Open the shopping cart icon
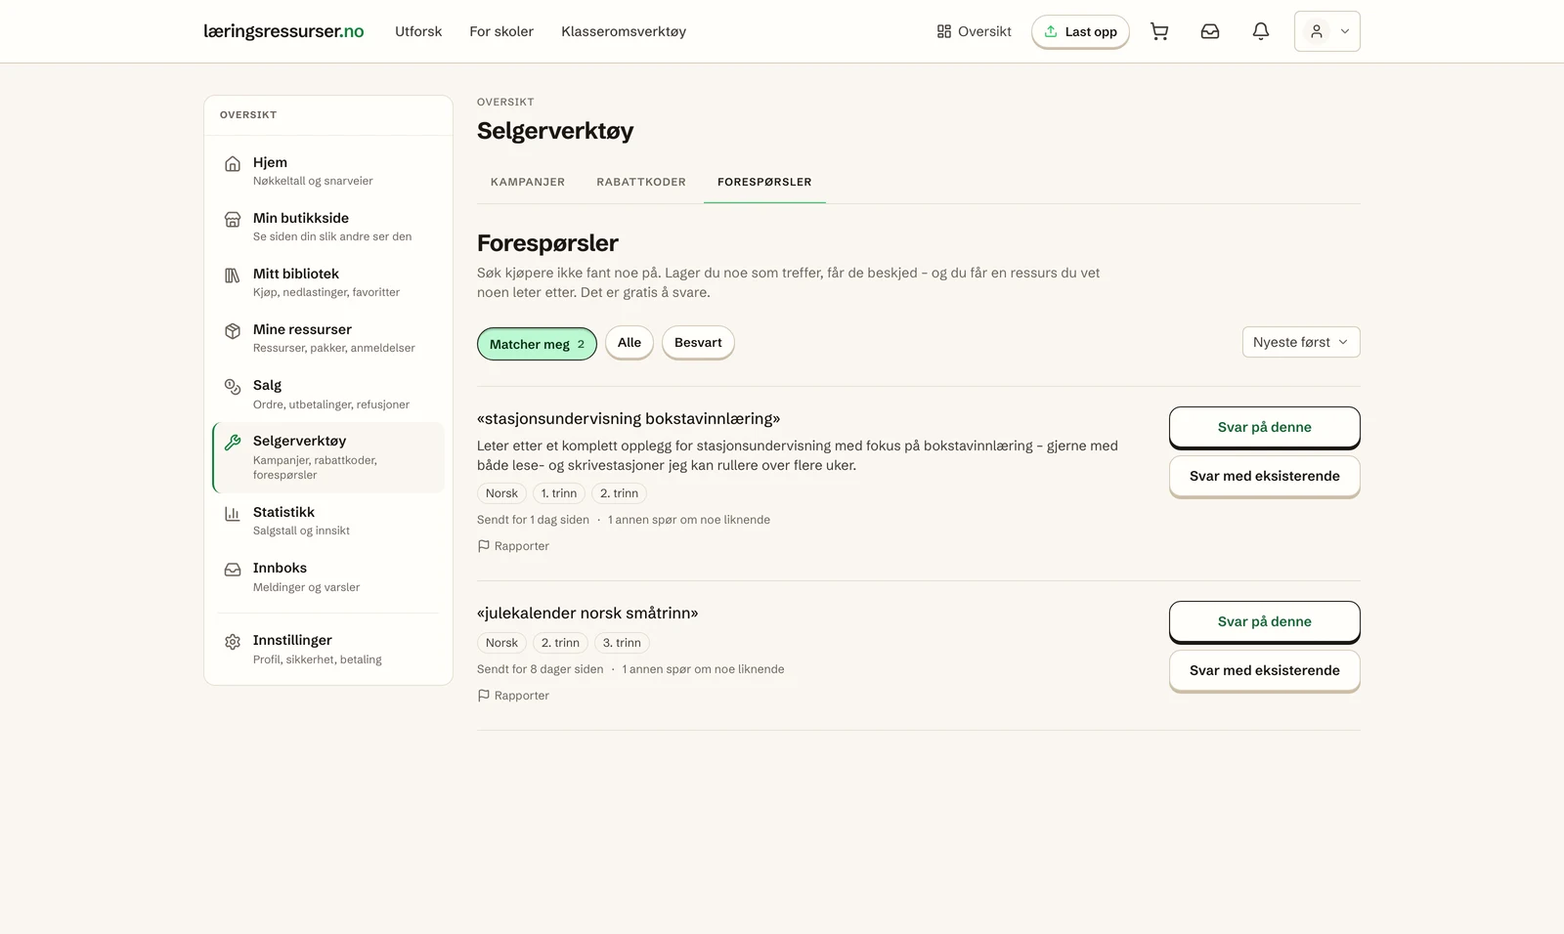This screenshot has width=1564, height=934. coord(1159,31)
